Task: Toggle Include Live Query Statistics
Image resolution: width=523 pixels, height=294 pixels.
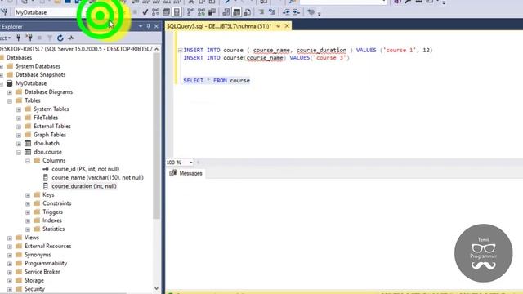Action: click(x=201, y=12)
